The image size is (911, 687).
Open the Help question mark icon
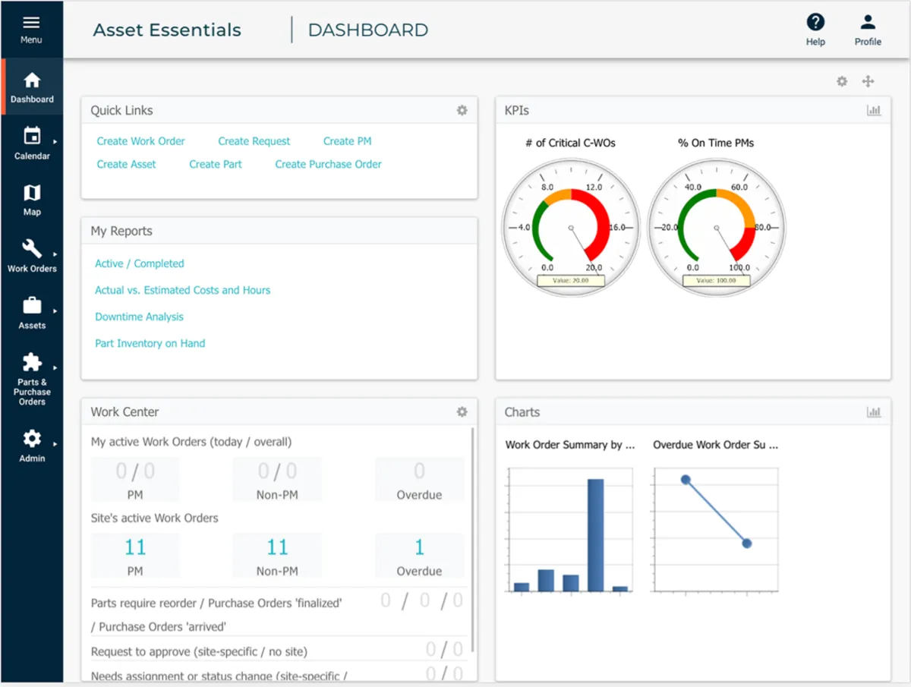point(815,22)
